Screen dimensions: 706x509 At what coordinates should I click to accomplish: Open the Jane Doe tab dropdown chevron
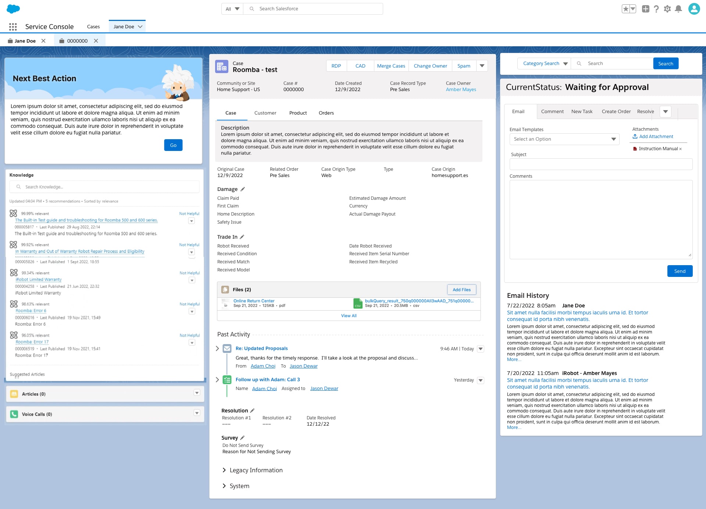(x=140, y=26)
